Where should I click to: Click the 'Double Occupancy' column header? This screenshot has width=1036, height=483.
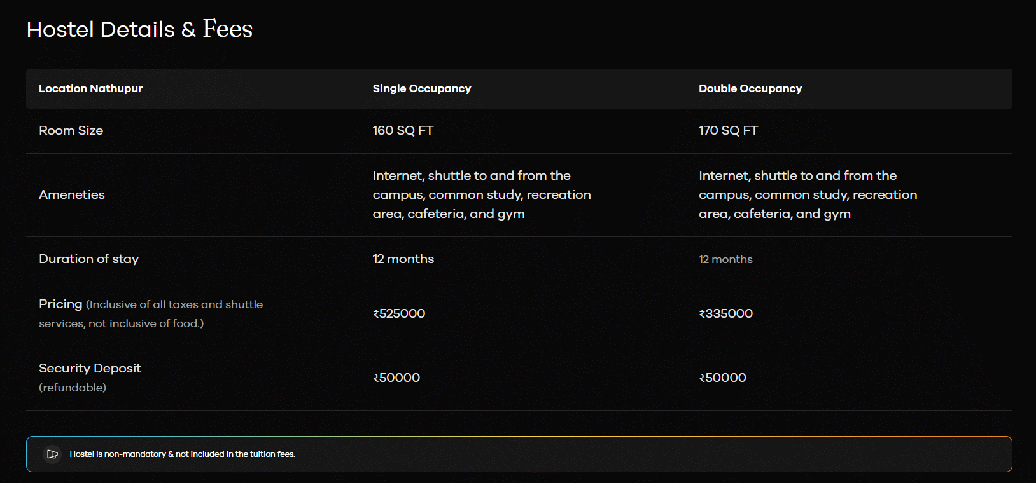(x=750, y=88)
